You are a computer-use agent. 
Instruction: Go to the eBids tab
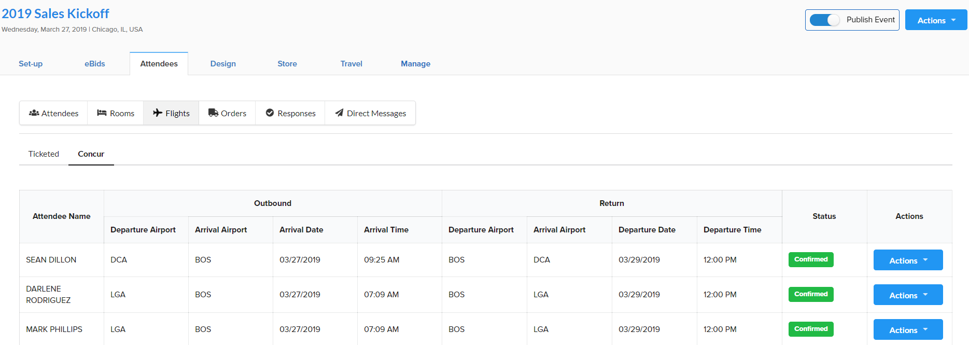tap(95, 64)
